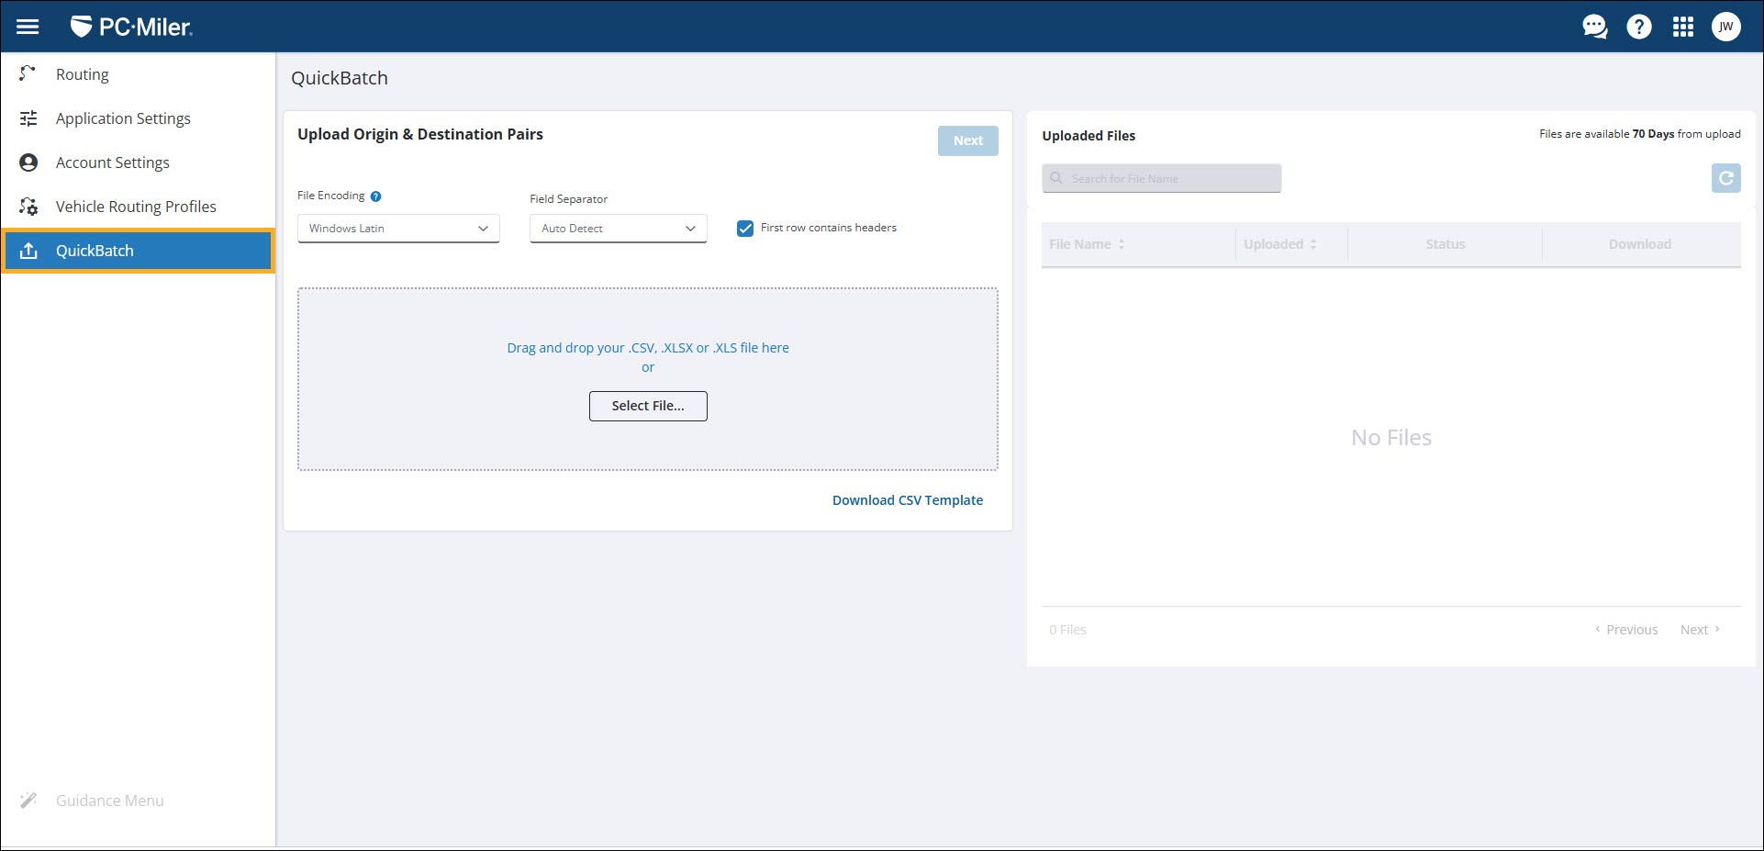Open the Field Separator dropdown
Screen dimensions: 1764x851
[617, 228]
